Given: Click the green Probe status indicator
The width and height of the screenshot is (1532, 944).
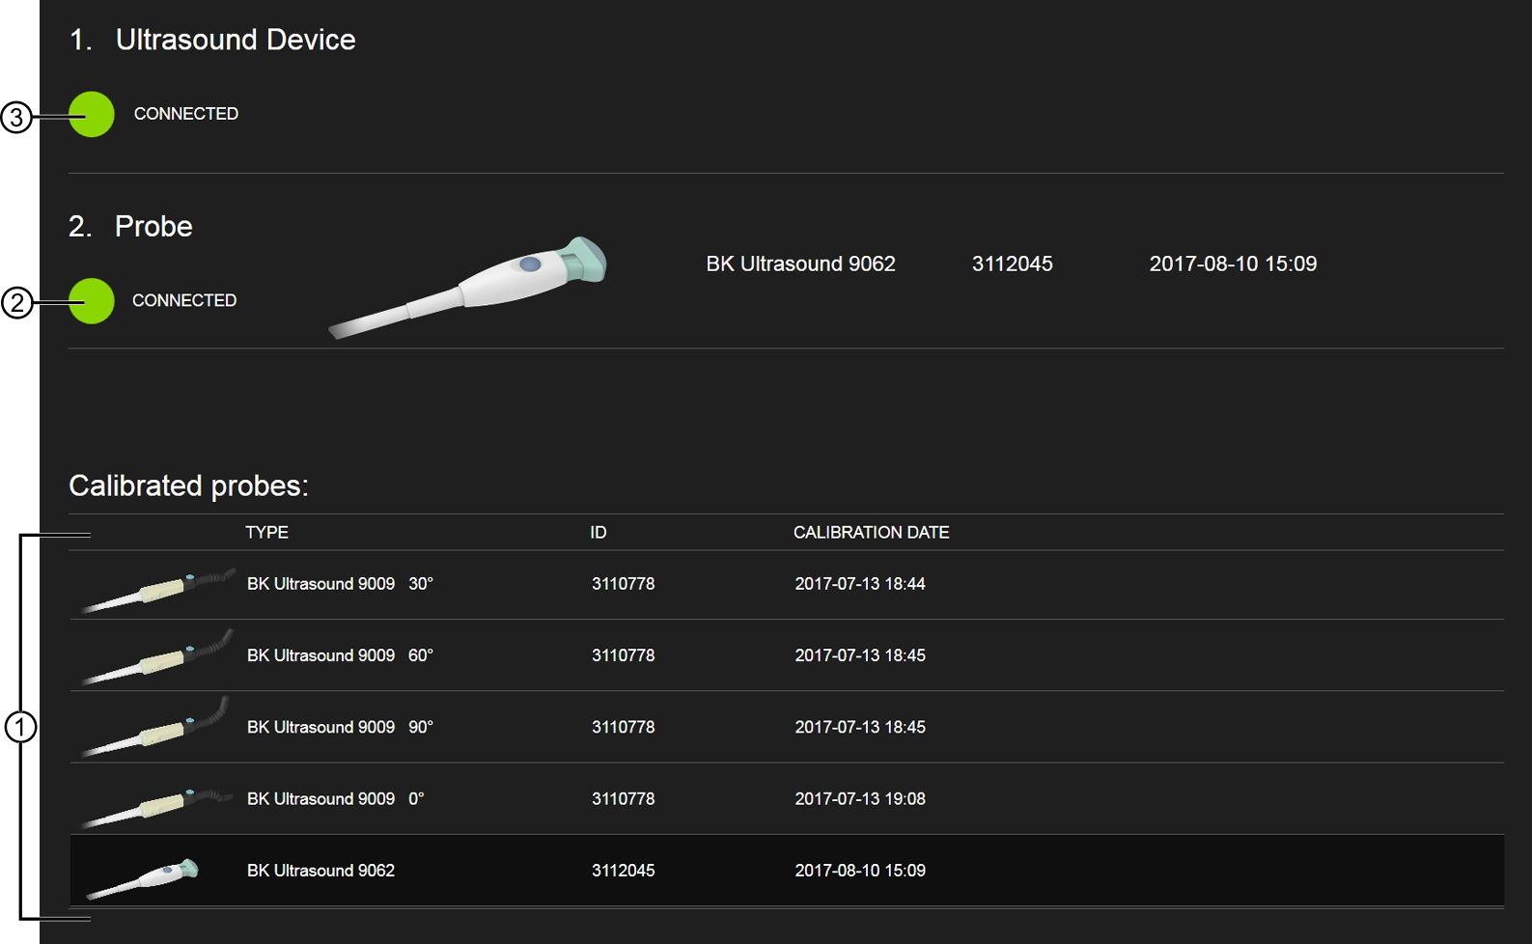Looking at the screenshot, I should point(92,300).
